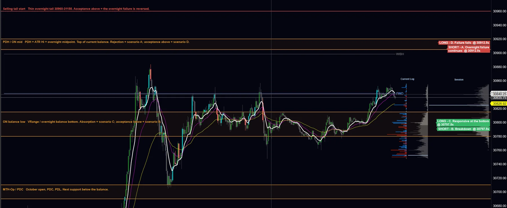Click the 30880.00 price axis label
The image size is (507, 208).
point(499,67)
